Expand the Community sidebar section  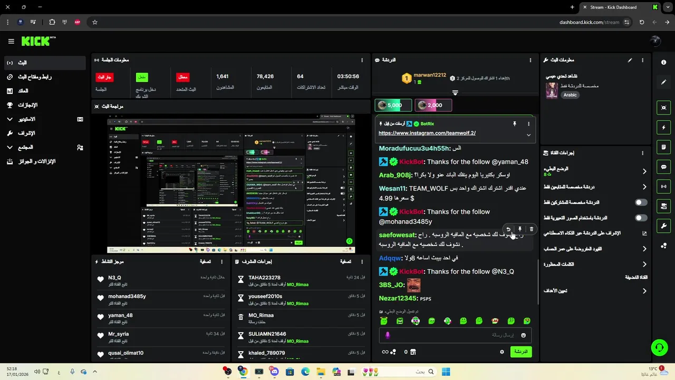10,147
